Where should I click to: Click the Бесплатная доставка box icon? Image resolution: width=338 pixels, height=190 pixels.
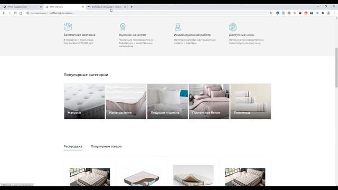(68, 27)
